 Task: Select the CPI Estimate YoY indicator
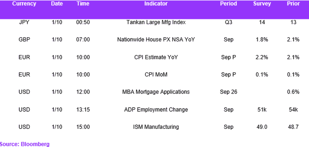click(x=156, y=57)
